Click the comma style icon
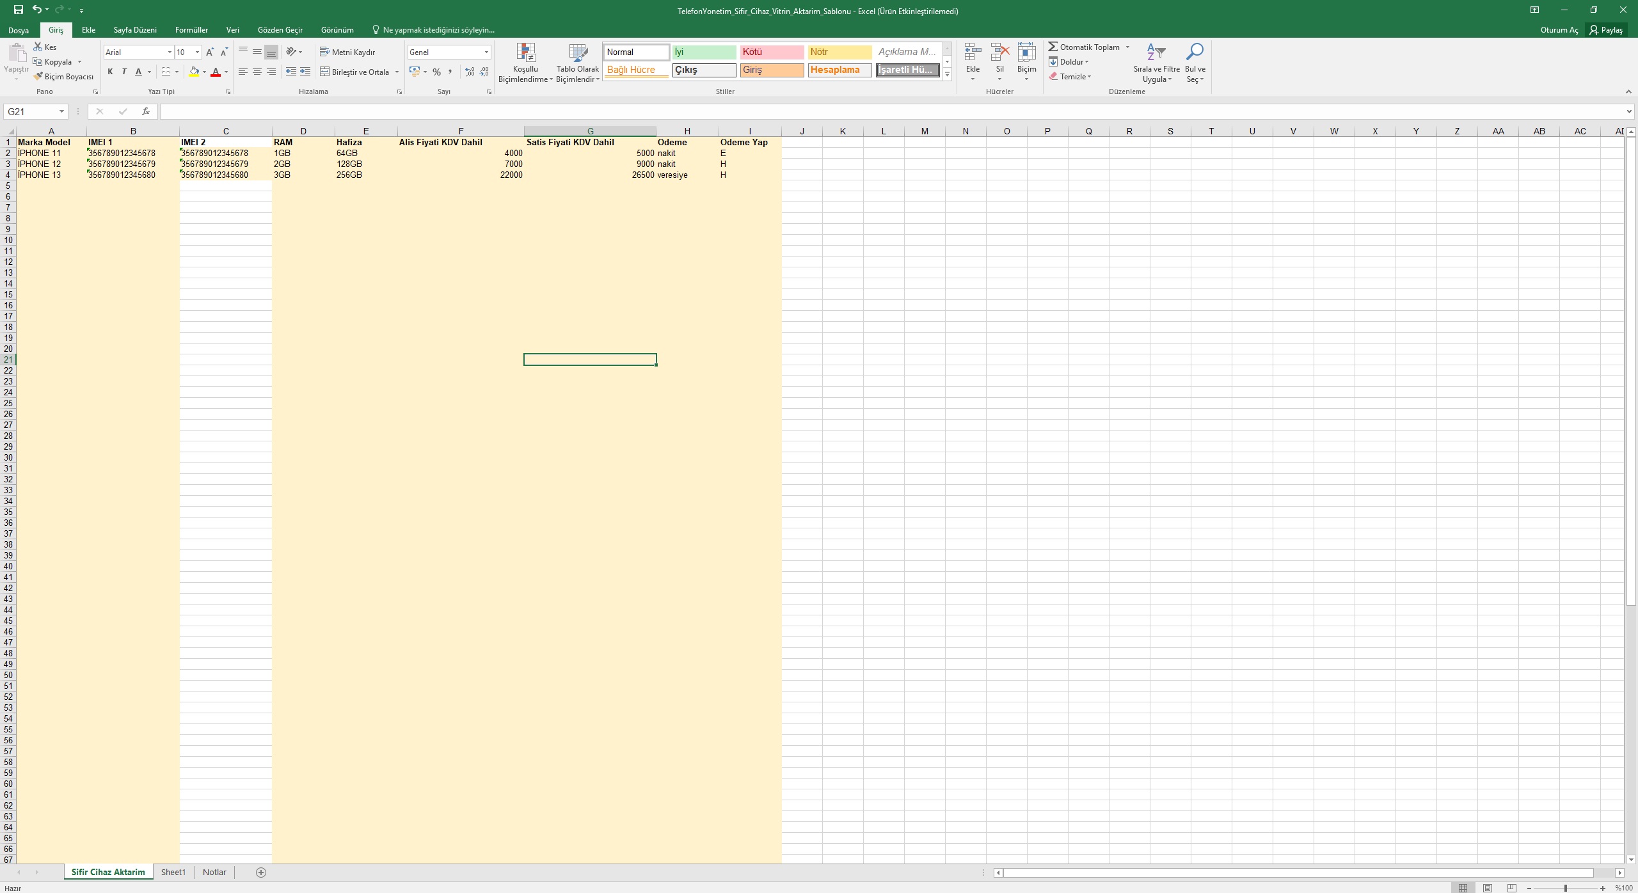 [450, 72]
